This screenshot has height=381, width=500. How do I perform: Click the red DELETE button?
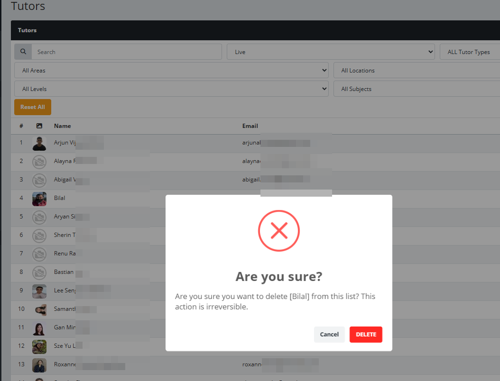[366, 335]
